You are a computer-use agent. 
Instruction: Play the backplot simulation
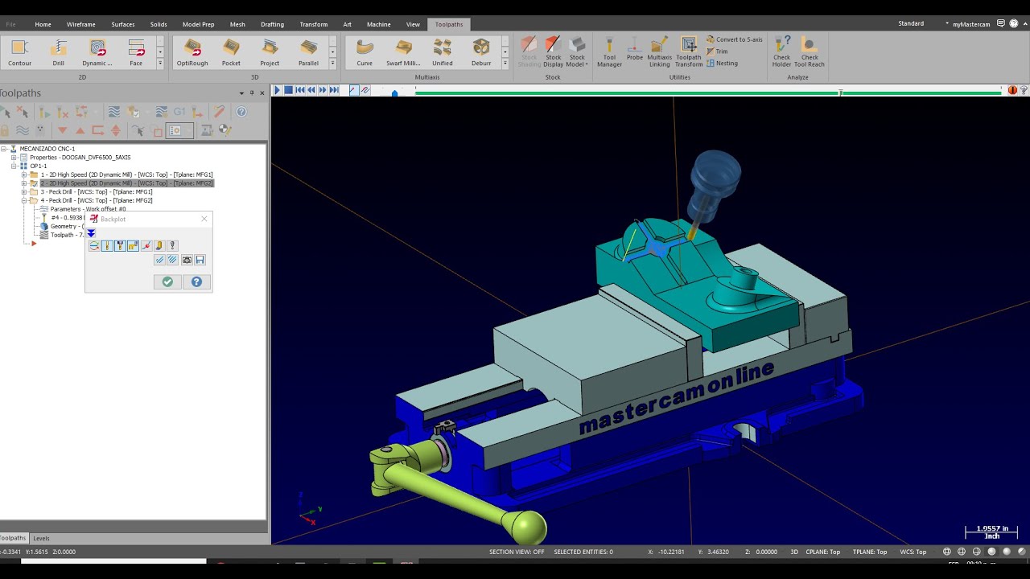pos(277,90)
